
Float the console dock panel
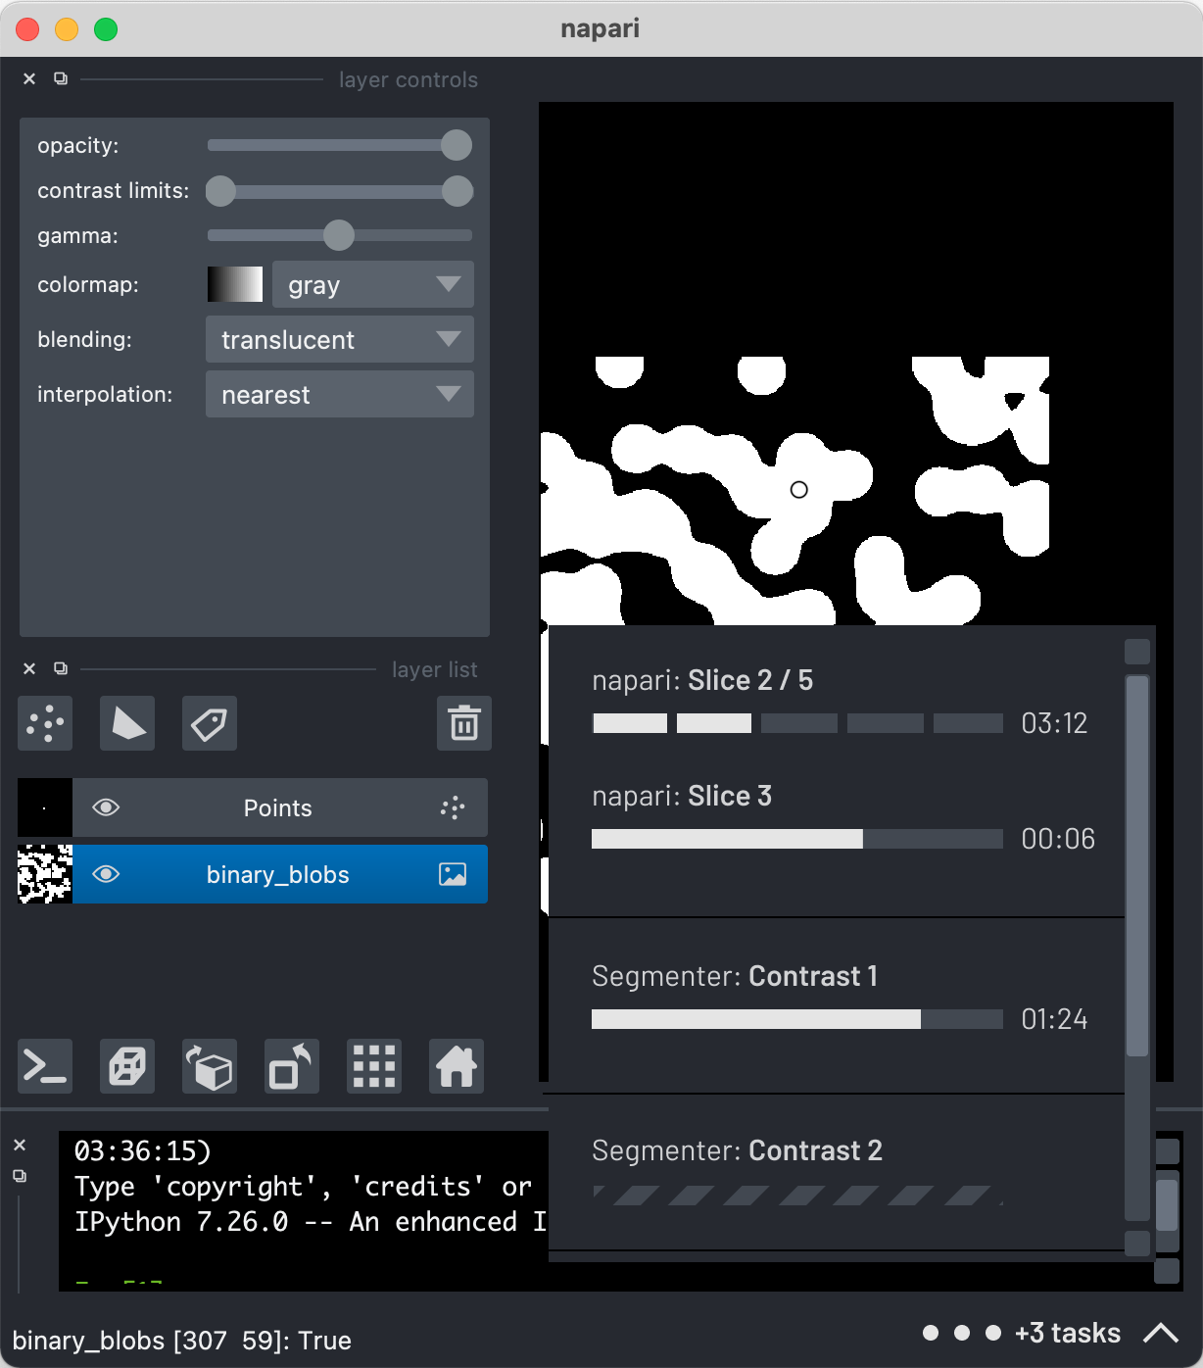(x=20, y=1176)
